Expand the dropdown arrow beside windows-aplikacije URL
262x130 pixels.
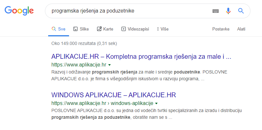(156, 104)
